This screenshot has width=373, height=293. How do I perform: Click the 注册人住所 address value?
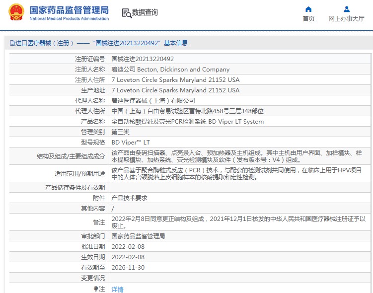tap(175, 80)
